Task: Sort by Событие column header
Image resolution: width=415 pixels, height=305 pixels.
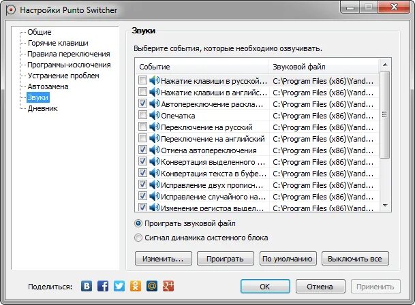Action: tap(202, 67)
